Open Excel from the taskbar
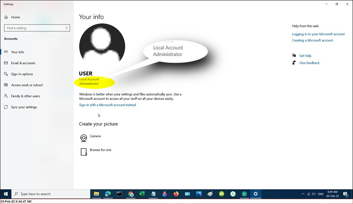 142,194
